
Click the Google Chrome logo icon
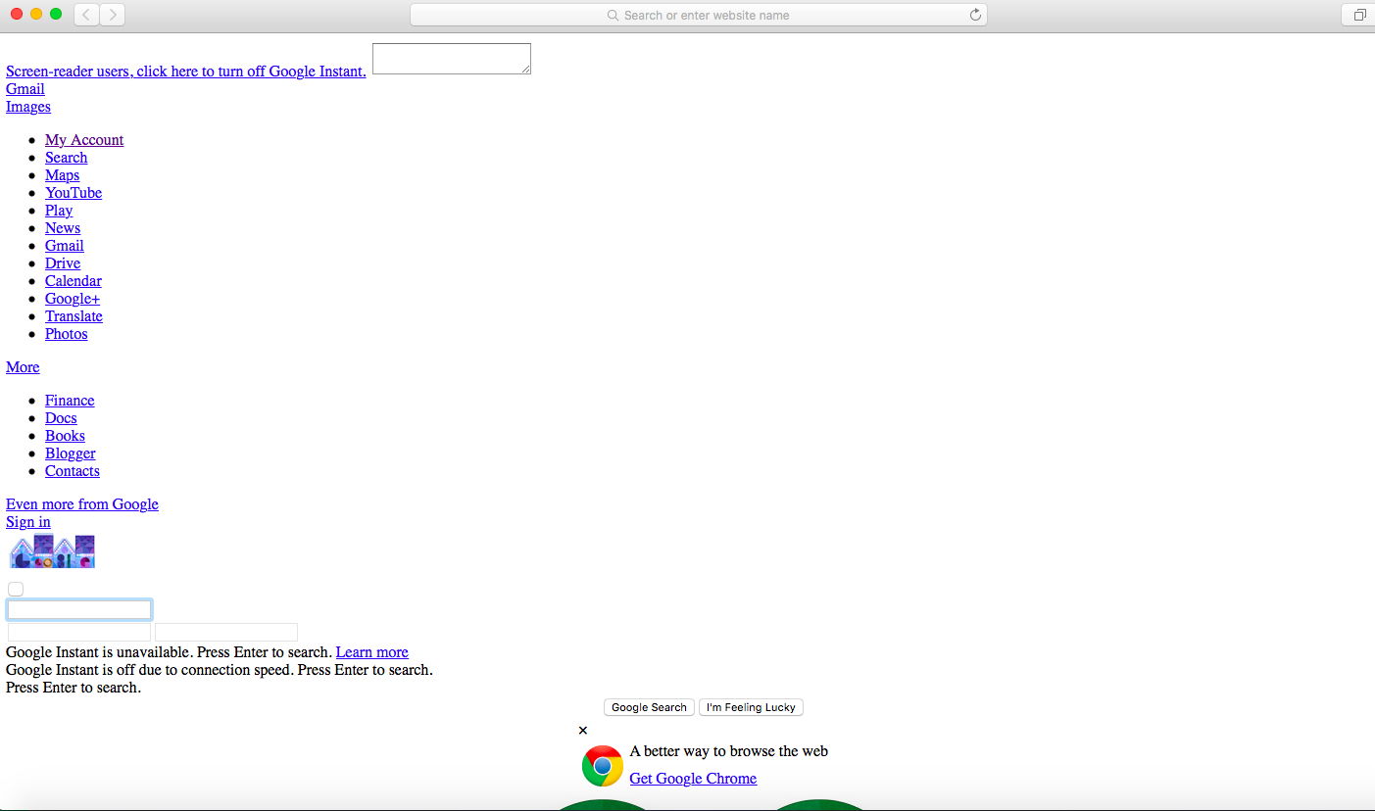pyautogui.click(x=602, y=766)
